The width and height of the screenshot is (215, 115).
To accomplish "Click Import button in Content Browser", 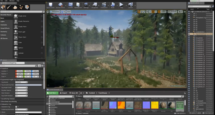I will tap(63, 93).
